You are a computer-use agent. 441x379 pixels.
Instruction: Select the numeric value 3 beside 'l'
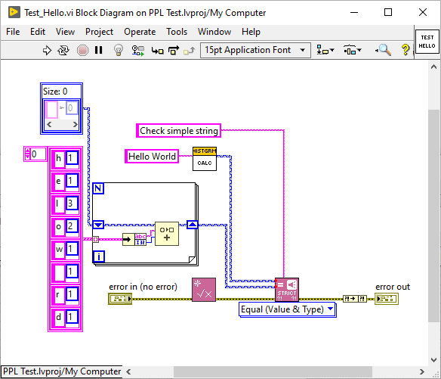coord(72,203)
